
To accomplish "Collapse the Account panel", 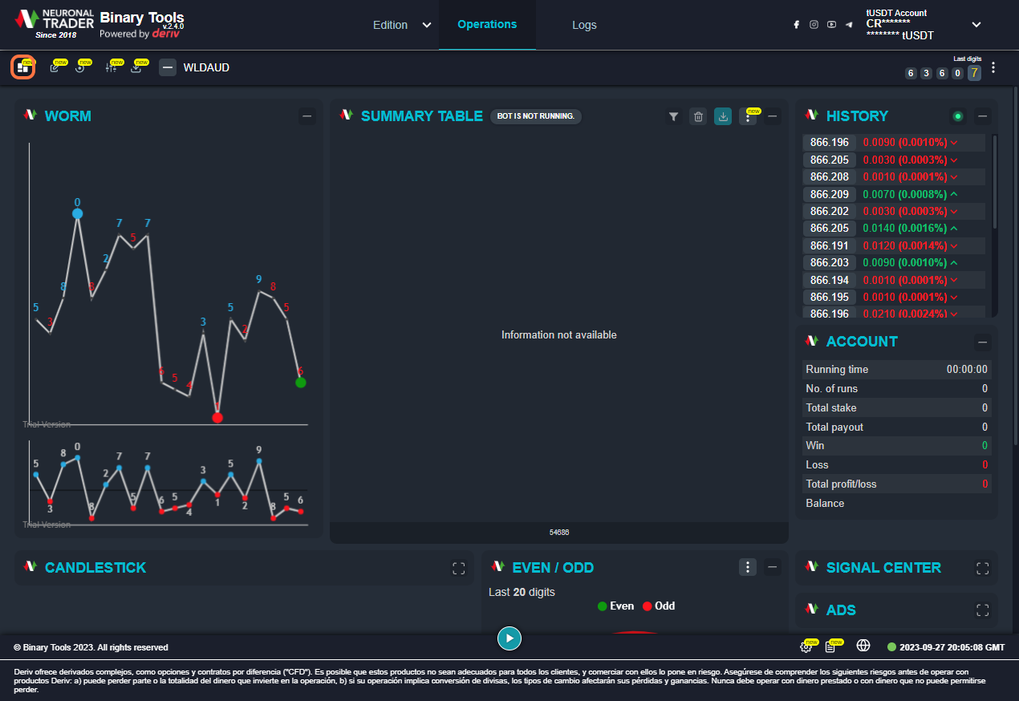I will tap(983, 342).
